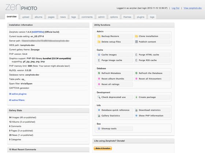Open the plugins tab
Screen dimensions: 205x153
141,17
